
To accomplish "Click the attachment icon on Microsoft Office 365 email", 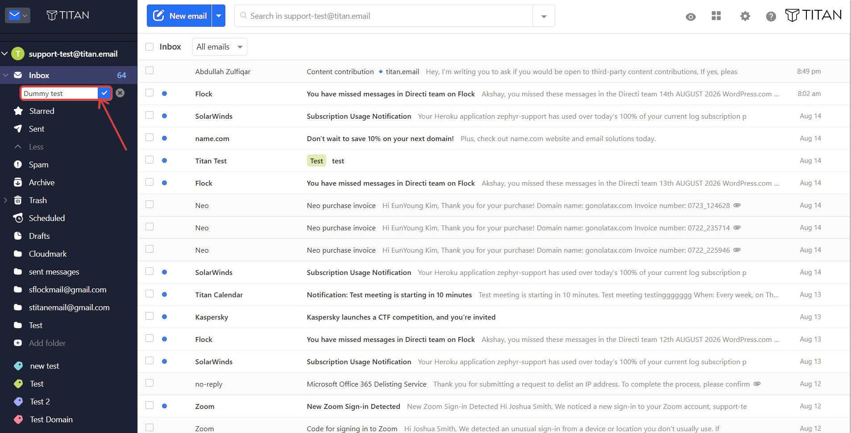I will click(757, 383).
